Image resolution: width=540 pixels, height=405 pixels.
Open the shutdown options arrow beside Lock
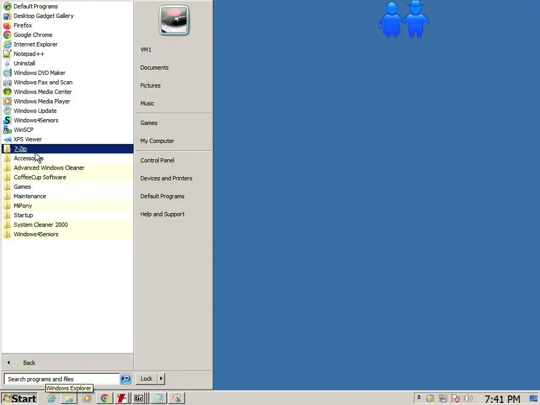point(161,379)
